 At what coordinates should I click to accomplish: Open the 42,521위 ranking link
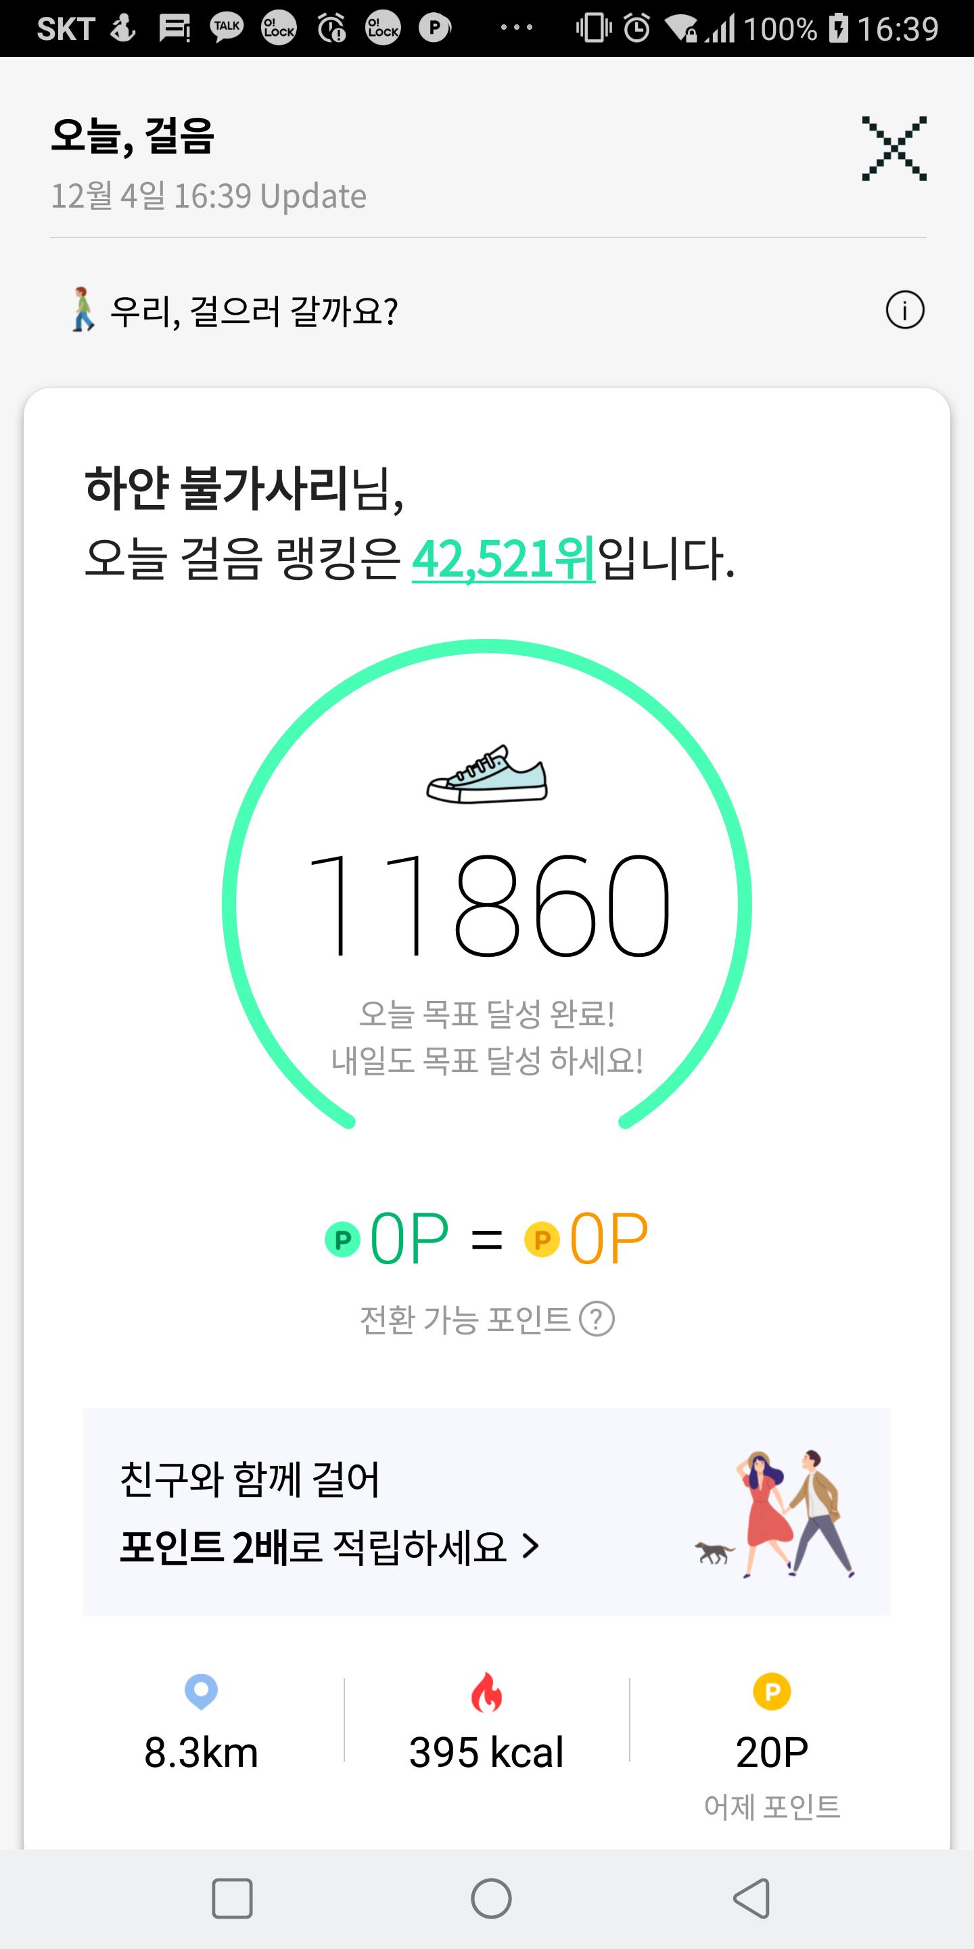click(x=503, y=560)
